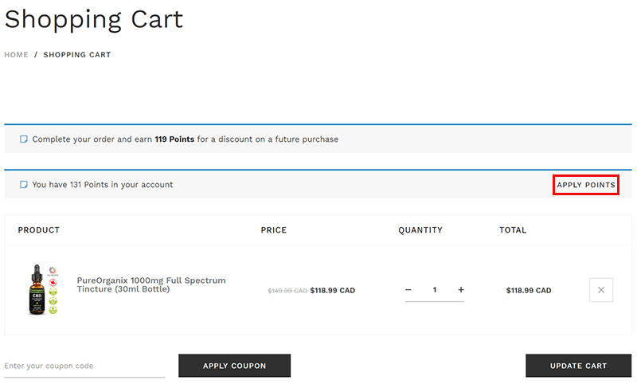Click the Total column header
The height and width of the screenshot is (388, 637).
click(513, 230)
